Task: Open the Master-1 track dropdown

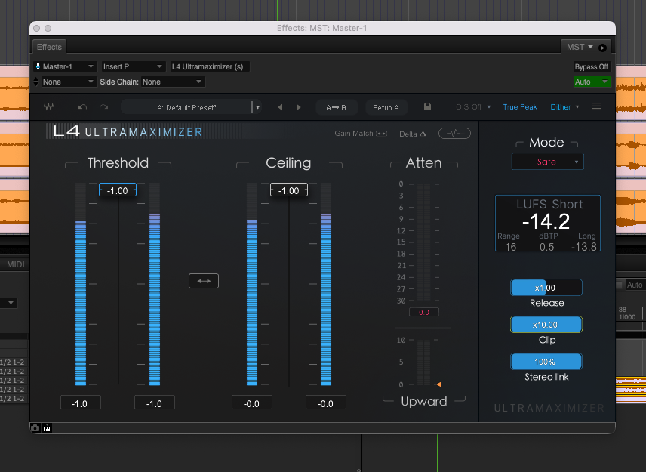Action: 65,66
